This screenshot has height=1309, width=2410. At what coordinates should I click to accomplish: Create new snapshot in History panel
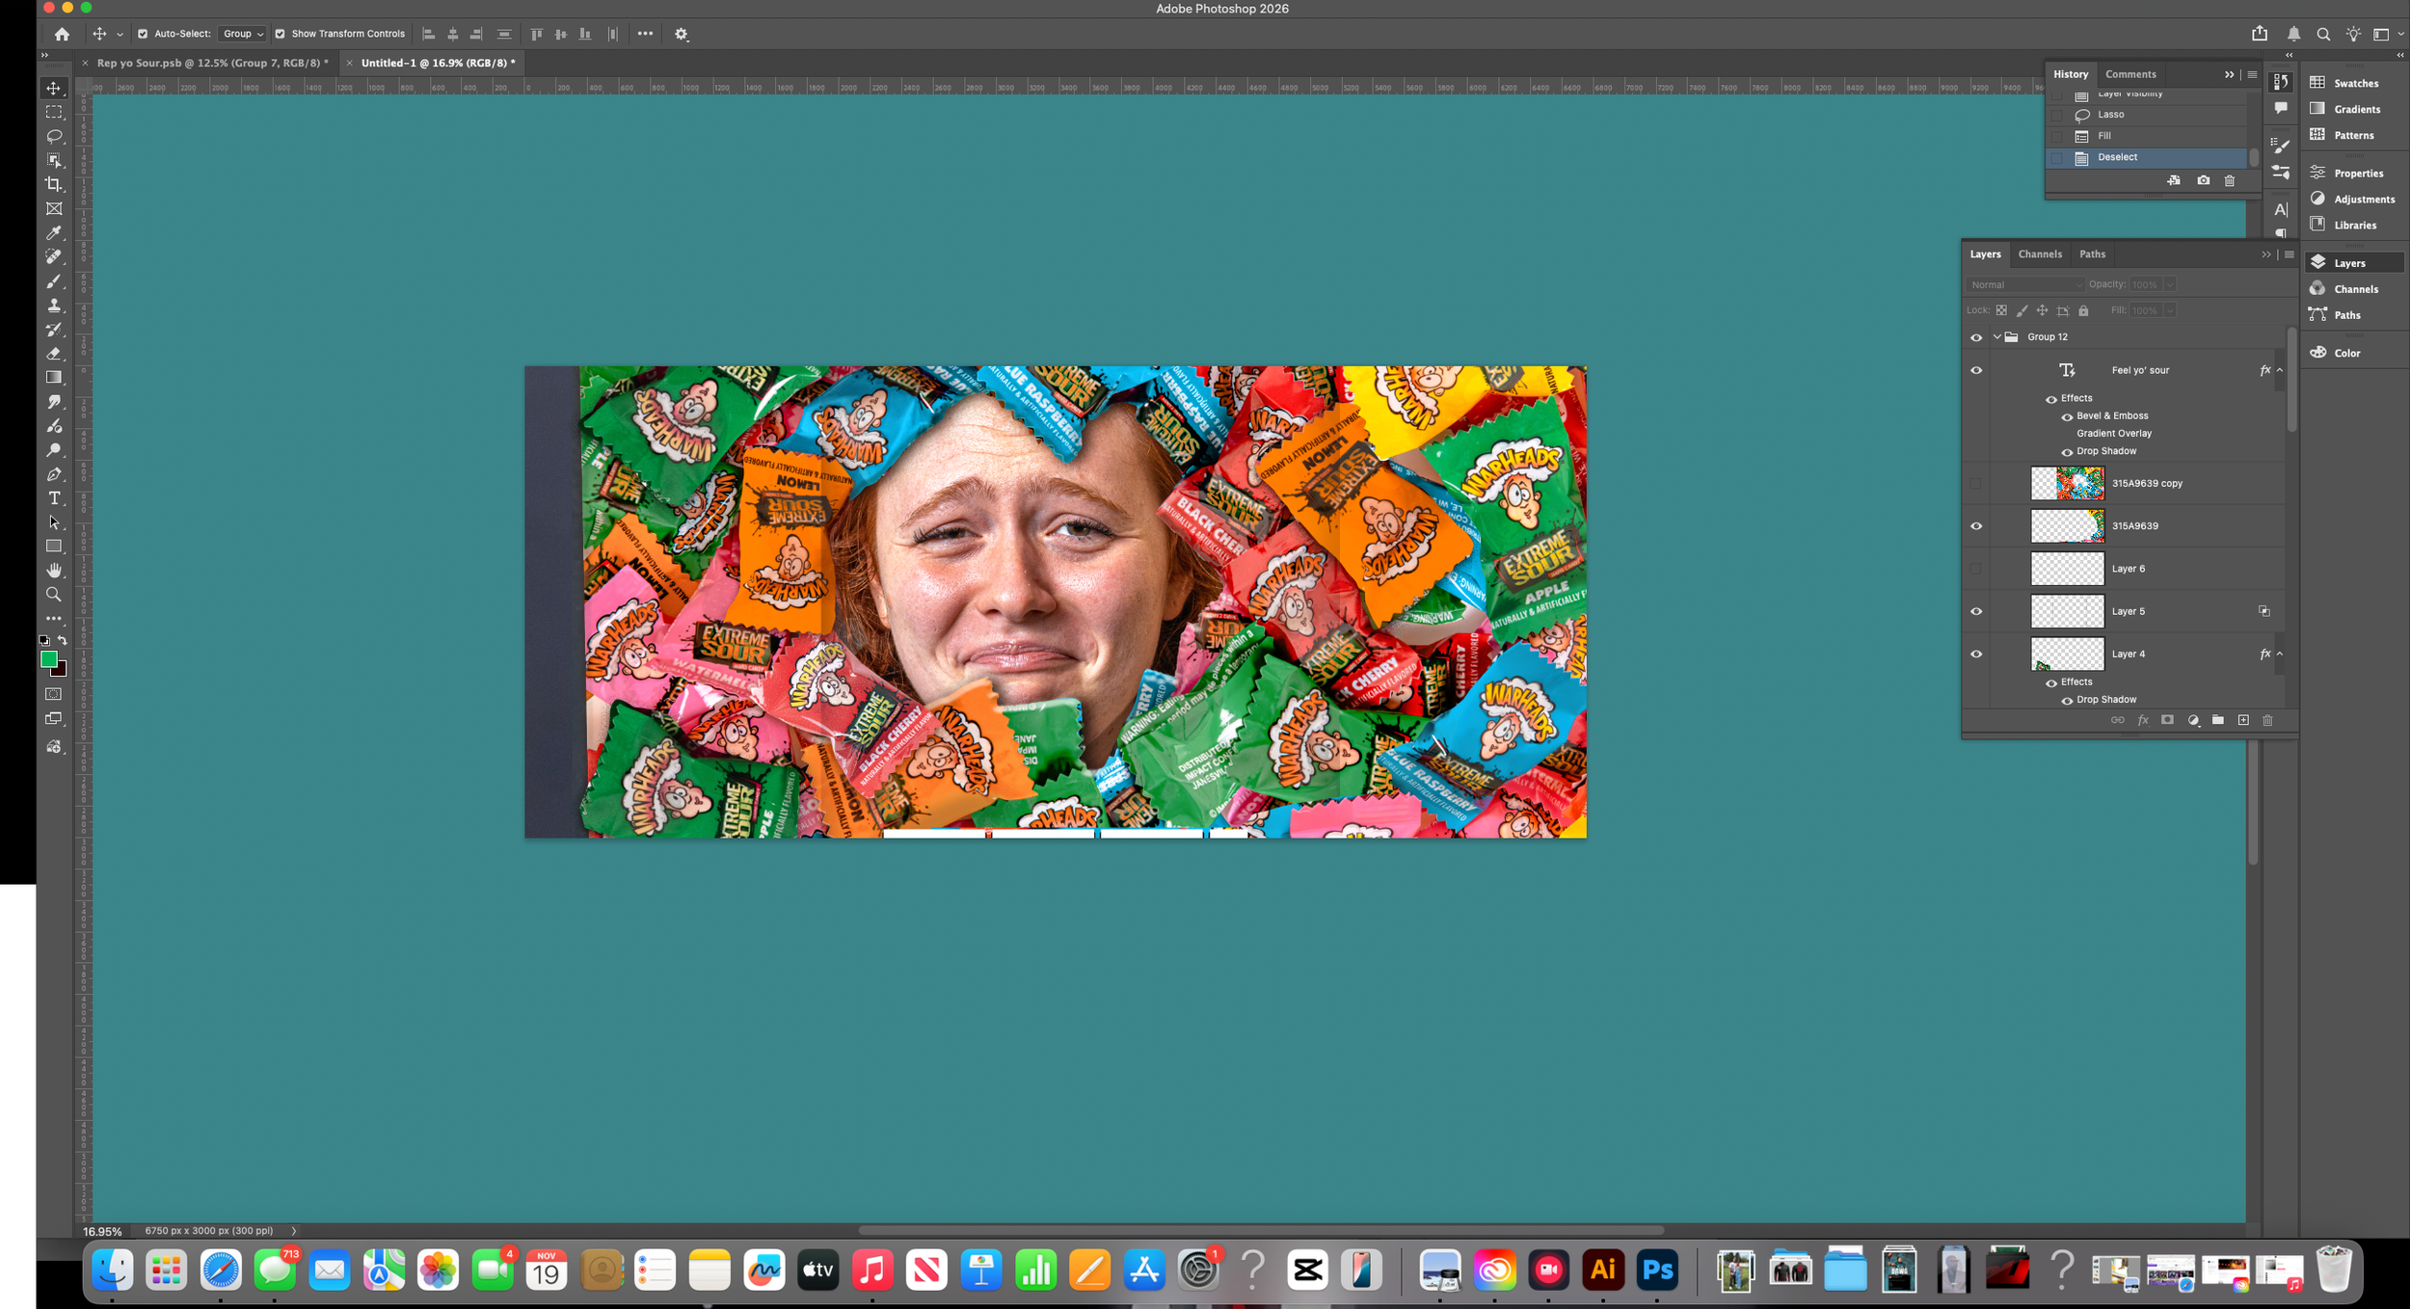click(x=2203, y=181)
